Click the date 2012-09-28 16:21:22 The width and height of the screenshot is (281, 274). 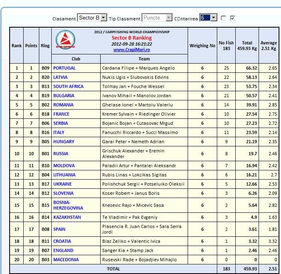(x=132, y=44)
